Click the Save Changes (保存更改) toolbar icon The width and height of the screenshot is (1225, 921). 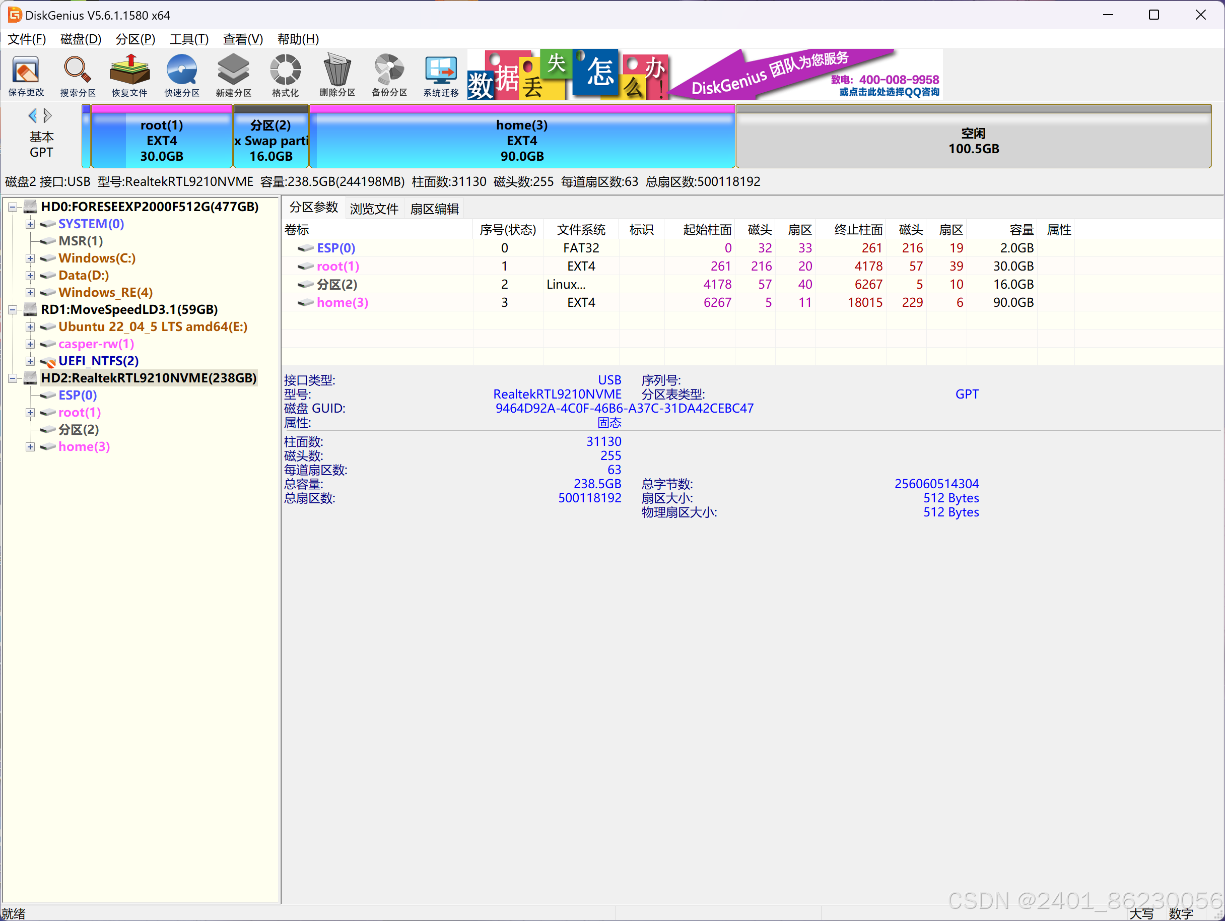[26, 76]
